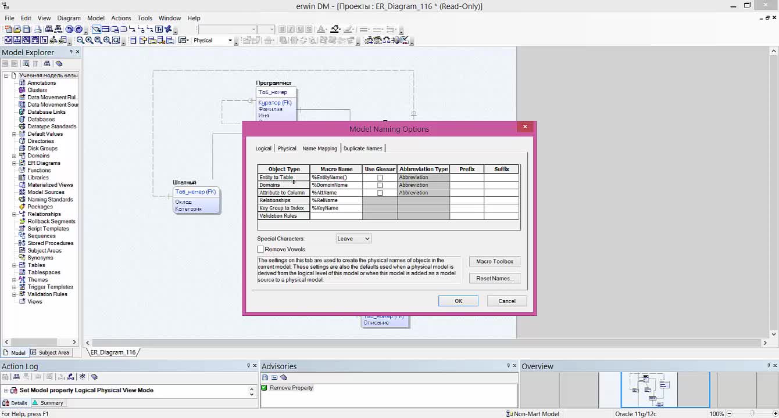The width and height of the screenshot is (779, 418).
Task: Click Oracle 11g/12c in the status bar
Action: (x=635, y=414)
